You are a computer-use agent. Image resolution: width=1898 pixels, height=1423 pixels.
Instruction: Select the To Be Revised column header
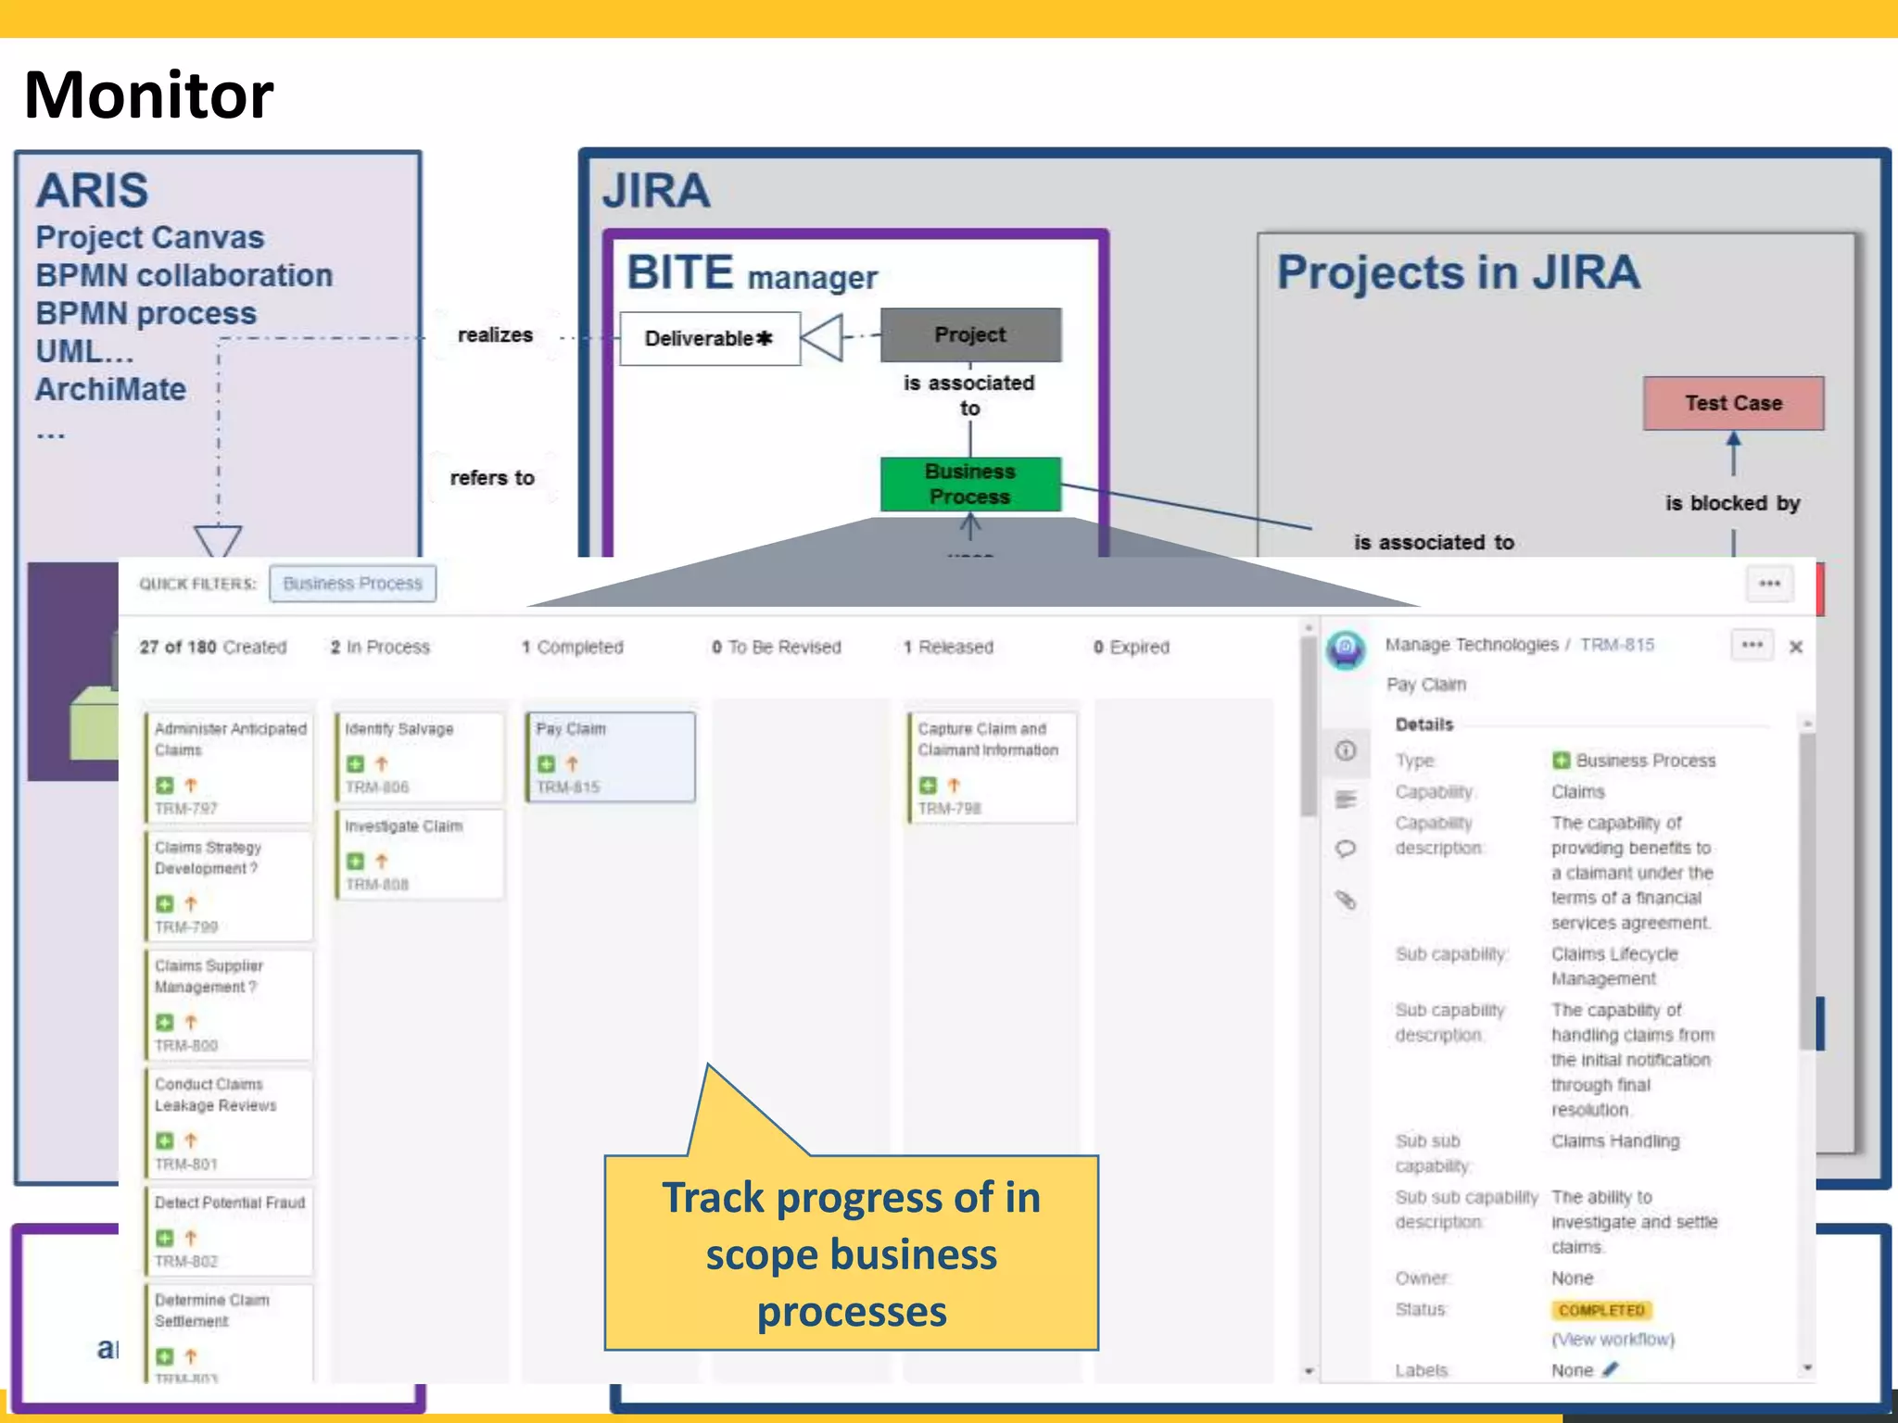pos(777,647)
